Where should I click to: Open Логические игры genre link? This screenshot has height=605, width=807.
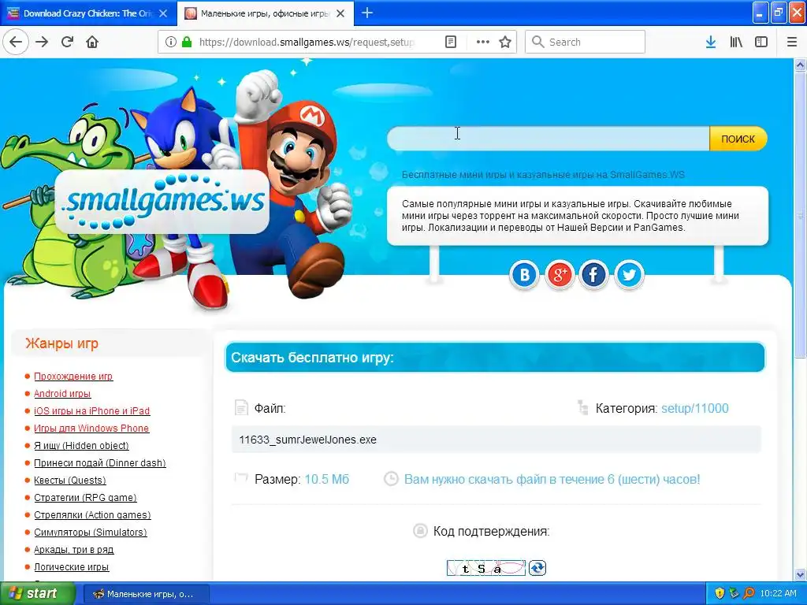(x=71, y=567)
